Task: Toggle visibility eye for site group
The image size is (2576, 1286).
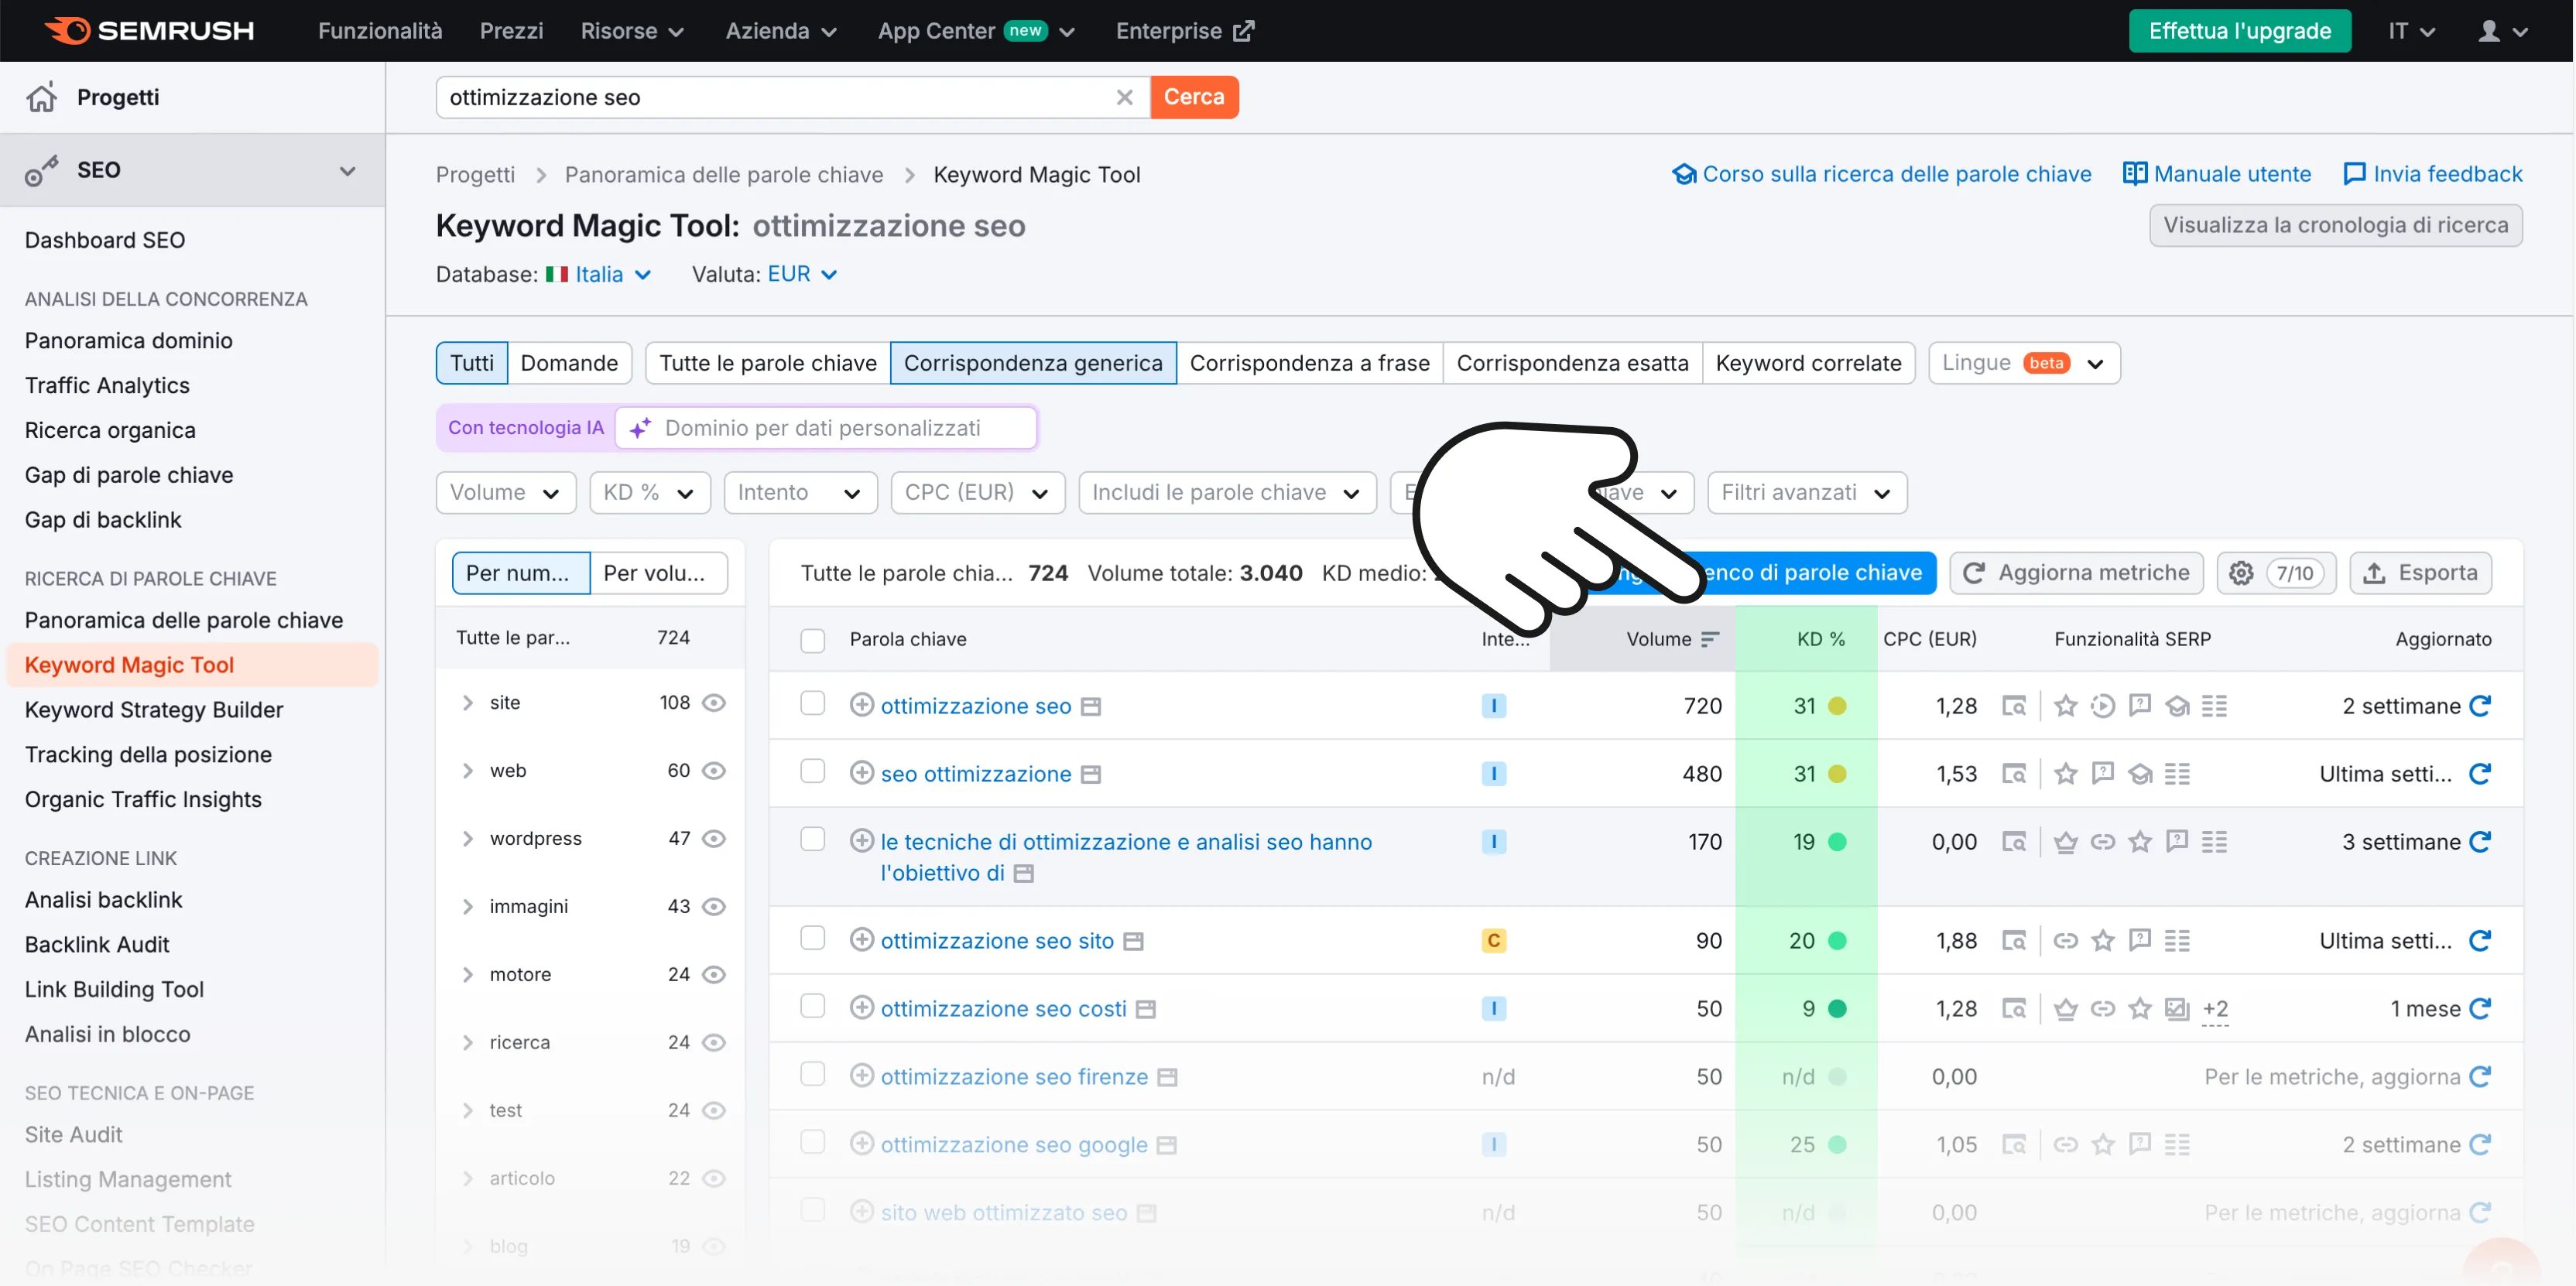Action: coord(713,703)
